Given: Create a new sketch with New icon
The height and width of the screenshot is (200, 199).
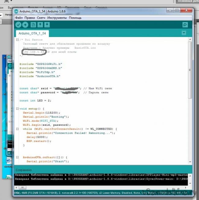Looking at the screenshot, I should pyautogui.click(x=33, y=25).
